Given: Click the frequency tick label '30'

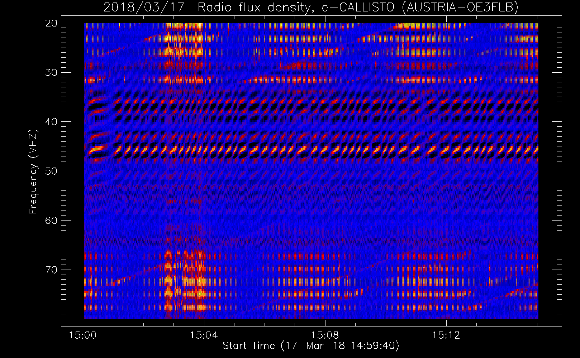Looking at the screenshot, I should 51,72.
